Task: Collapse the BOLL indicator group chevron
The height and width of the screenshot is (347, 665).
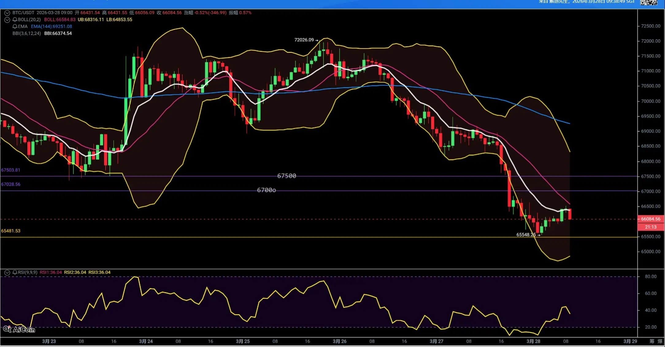Action: tap(7, 20)
